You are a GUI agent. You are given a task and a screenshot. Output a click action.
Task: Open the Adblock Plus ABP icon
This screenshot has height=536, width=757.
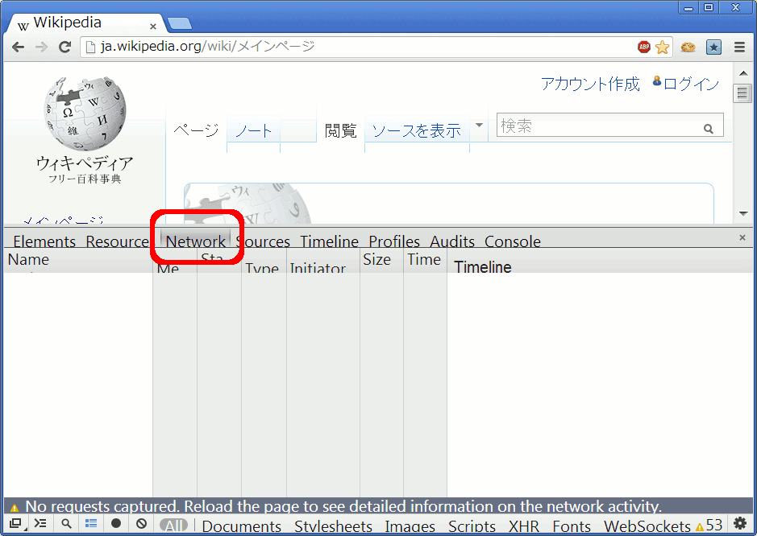click(x=644, y=47)
